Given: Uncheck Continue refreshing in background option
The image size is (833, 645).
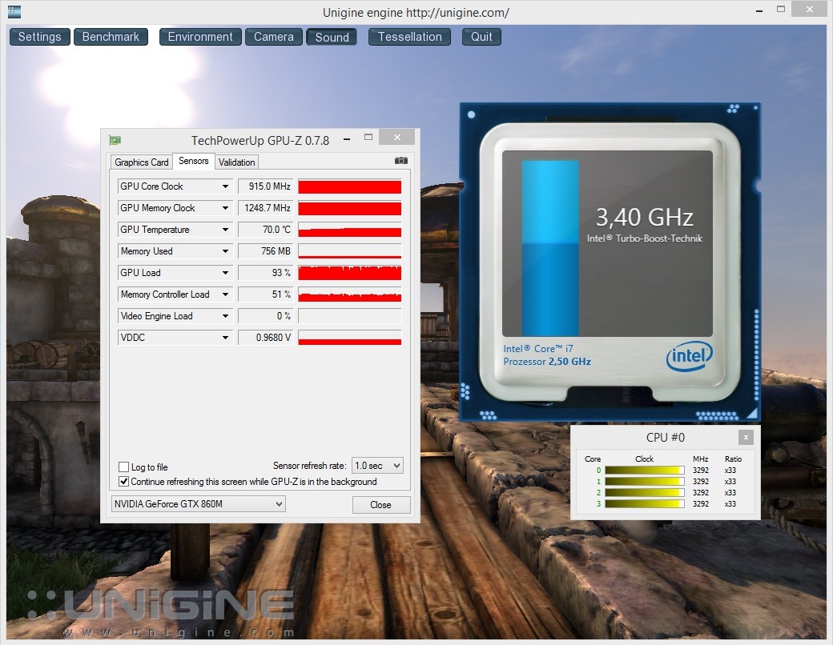Looking at the screenshot, I should (124, 482).
